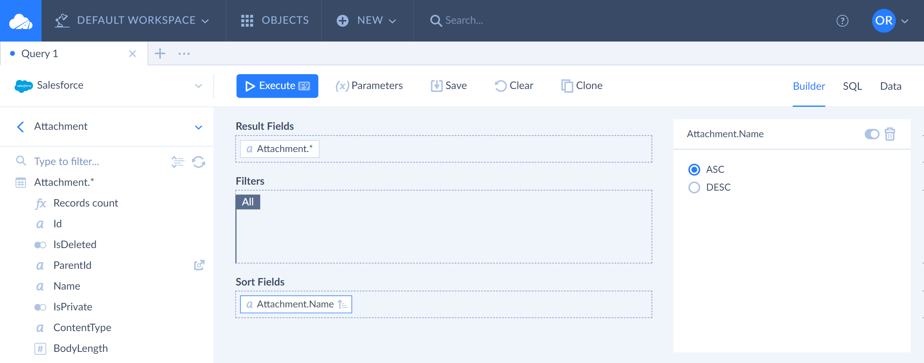Delete the Attachment.Name sort rule
924x363 pixels.
click(890, 134)
